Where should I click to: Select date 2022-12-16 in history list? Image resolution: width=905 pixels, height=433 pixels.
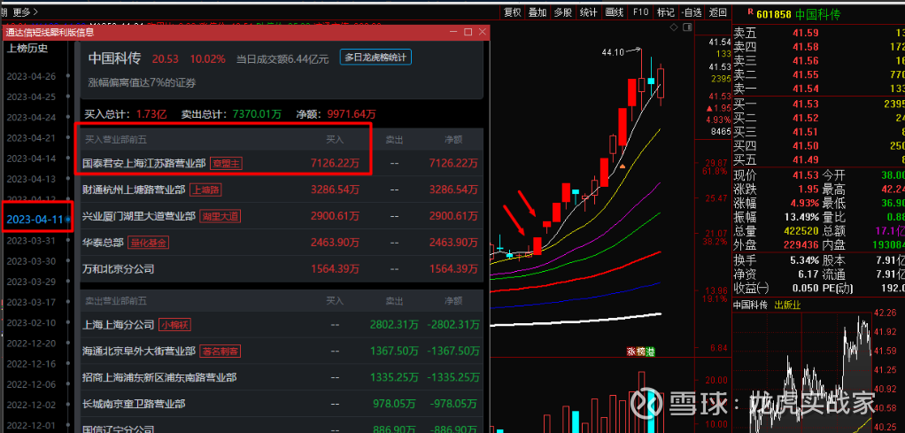[x=31, y=364]
